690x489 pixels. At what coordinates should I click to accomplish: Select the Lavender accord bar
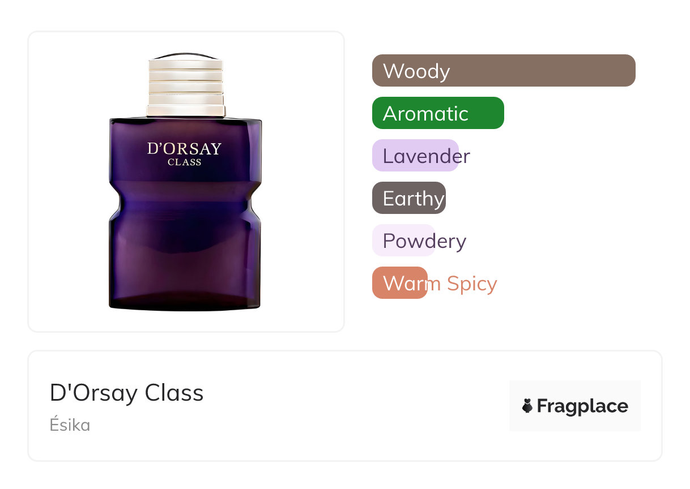tap(415, 156)
